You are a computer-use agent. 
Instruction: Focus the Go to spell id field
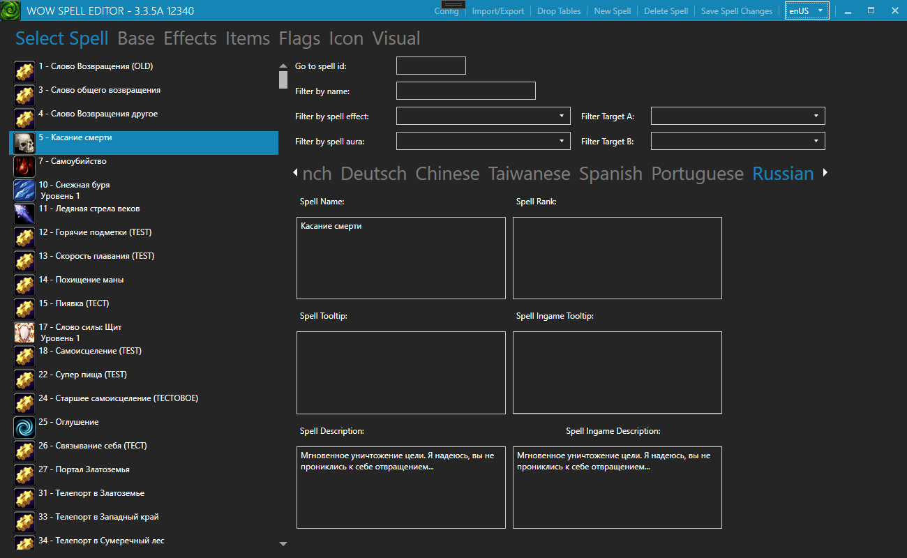coord(430,66)
